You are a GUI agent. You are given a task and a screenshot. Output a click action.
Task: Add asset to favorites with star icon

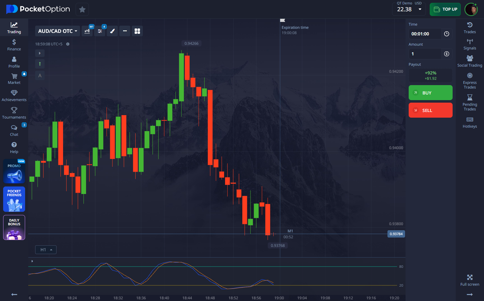point(82,9)
